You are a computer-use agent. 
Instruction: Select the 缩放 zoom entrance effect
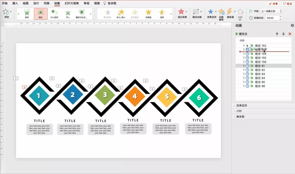pyautogui.click(x=41, y=14)
